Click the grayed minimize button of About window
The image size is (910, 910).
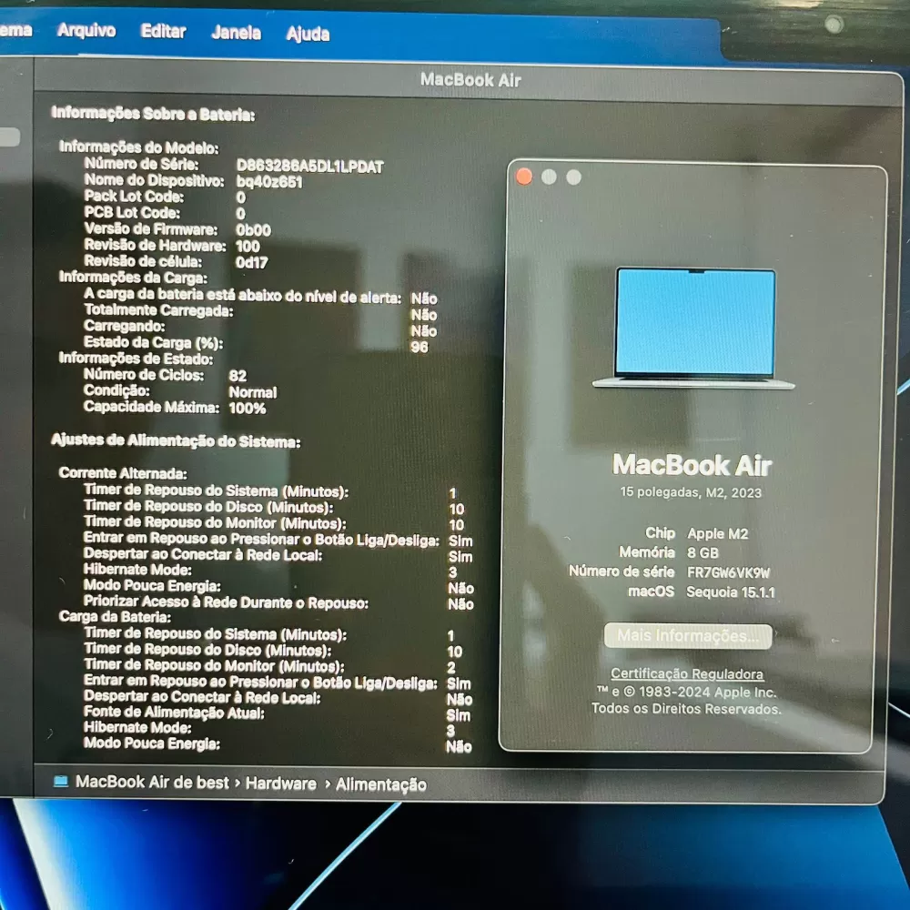(549, 177)
